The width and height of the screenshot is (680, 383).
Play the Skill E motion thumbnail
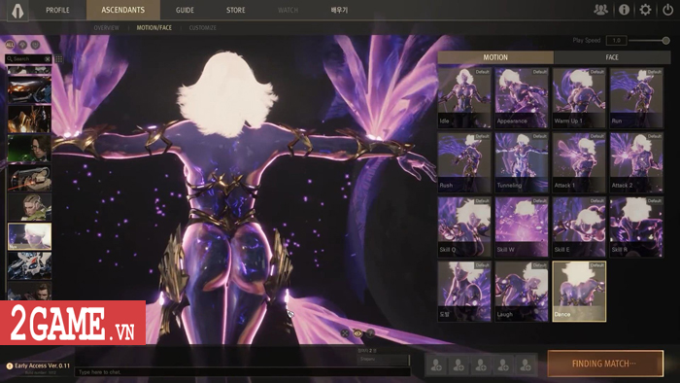[579, 226]
